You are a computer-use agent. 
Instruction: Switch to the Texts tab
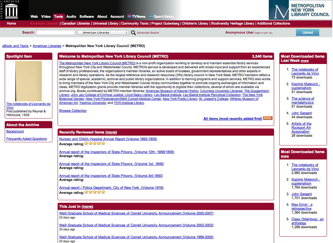pyautogui.click(x=58, y=16)
